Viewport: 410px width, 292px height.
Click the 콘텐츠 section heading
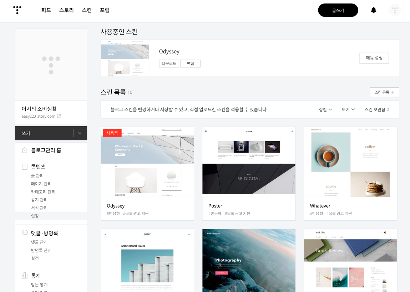(x=38, y=167)
